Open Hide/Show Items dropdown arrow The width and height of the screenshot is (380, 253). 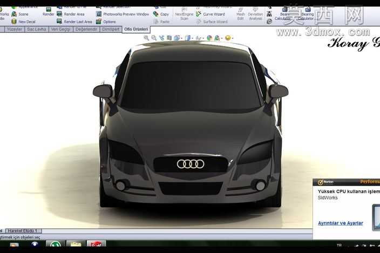[x=203, y=38]
